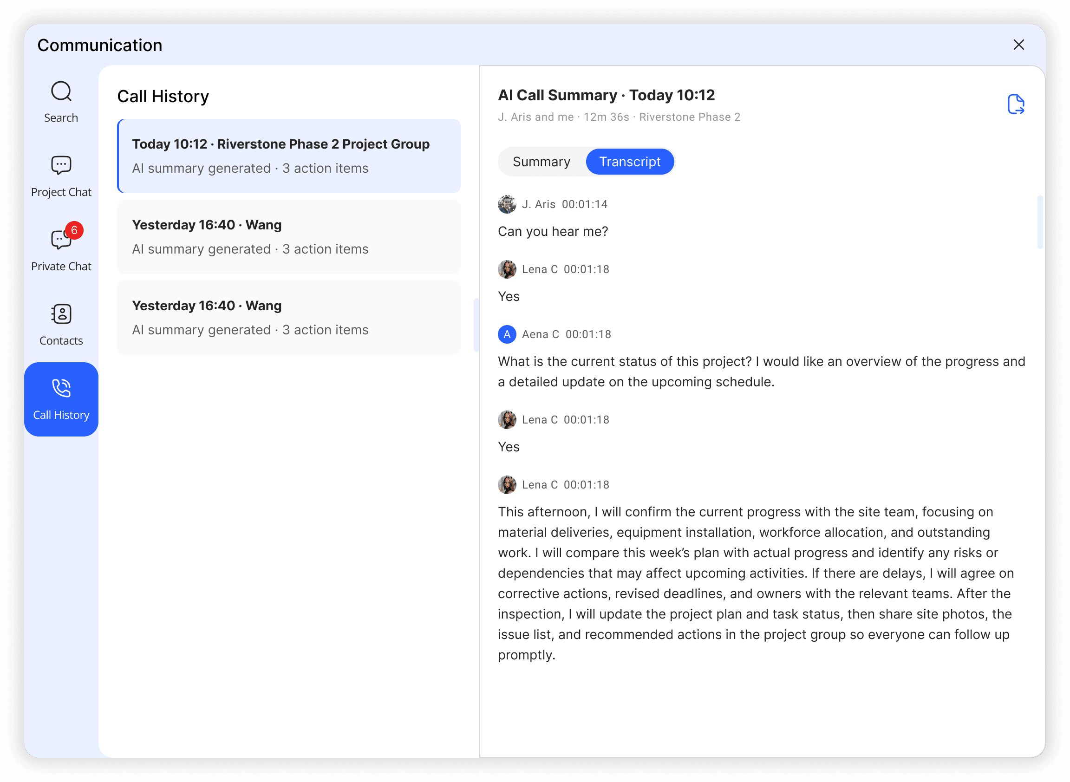Click the 'Aena C' speaker name

tap(541, 335)
